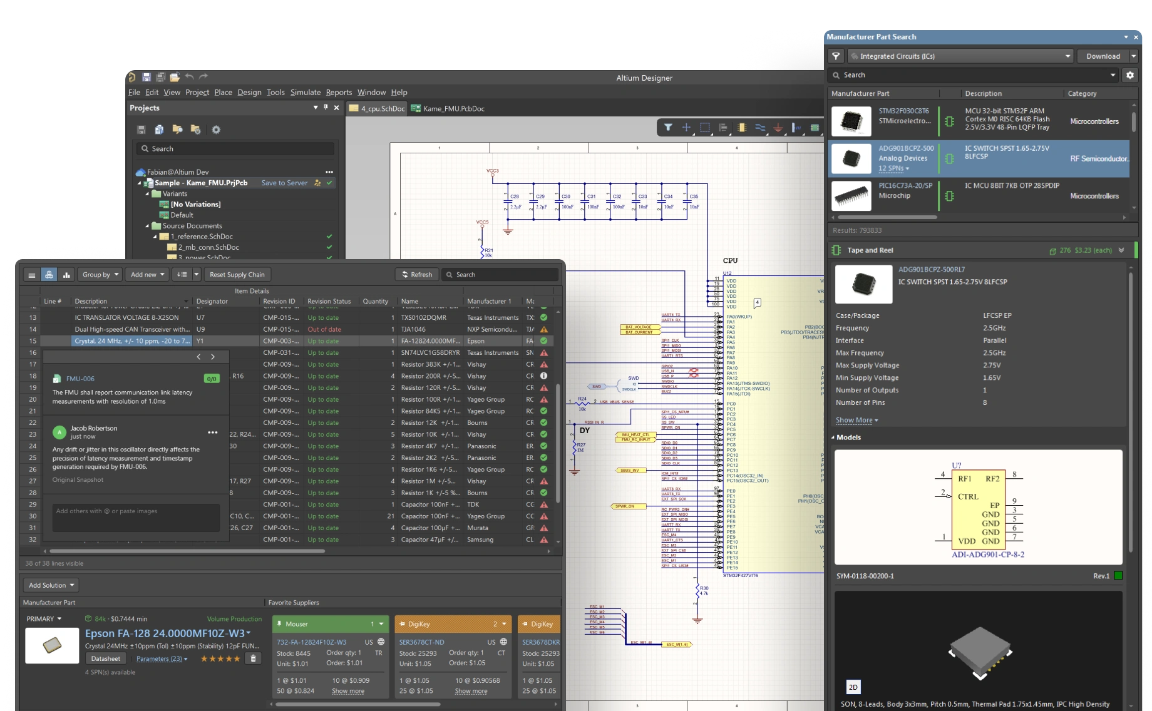Viewport: 1152px width, 711px height.
Task: Open Manufacturer Part Search settings gear
Action: click(1129, 75)
